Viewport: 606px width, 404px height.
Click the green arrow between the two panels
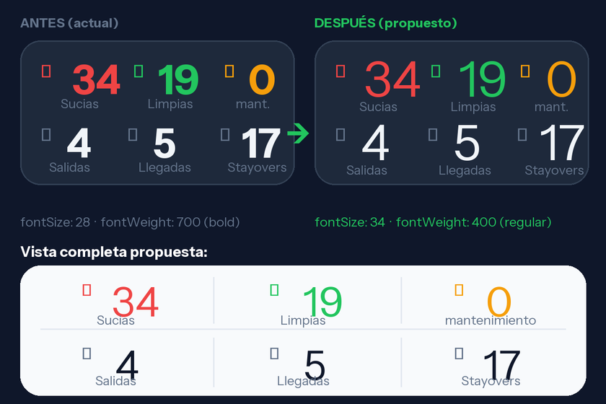[297, 133]
